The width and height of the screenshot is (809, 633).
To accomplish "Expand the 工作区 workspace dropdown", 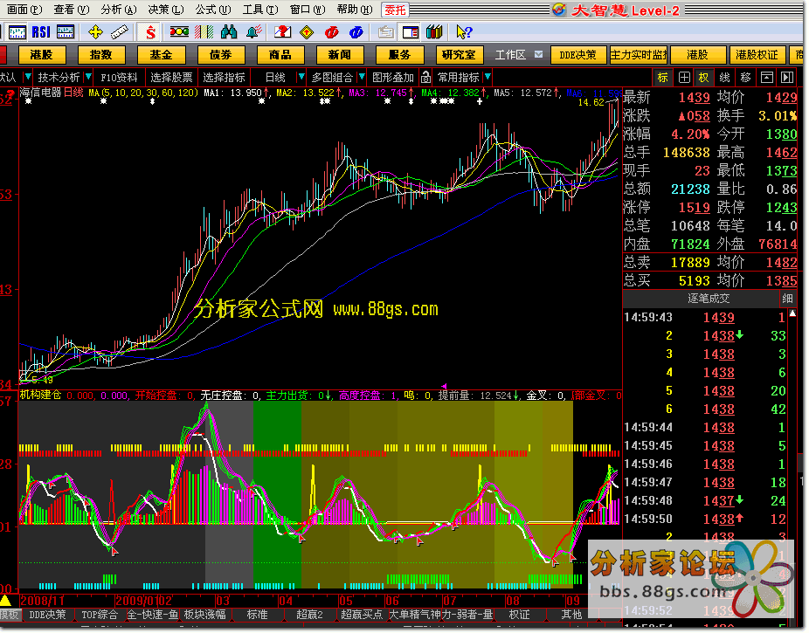I will click(x=539, y=54).
